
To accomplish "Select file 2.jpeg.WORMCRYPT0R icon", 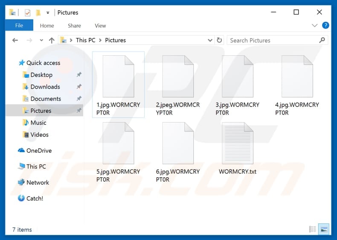I will tap(178, 76).
